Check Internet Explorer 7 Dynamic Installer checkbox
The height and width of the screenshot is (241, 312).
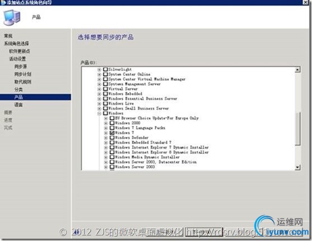coord(112,147)
